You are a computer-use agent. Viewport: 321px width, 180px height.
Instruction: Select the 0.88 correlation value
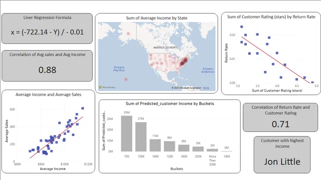click(x=47, y=70)
